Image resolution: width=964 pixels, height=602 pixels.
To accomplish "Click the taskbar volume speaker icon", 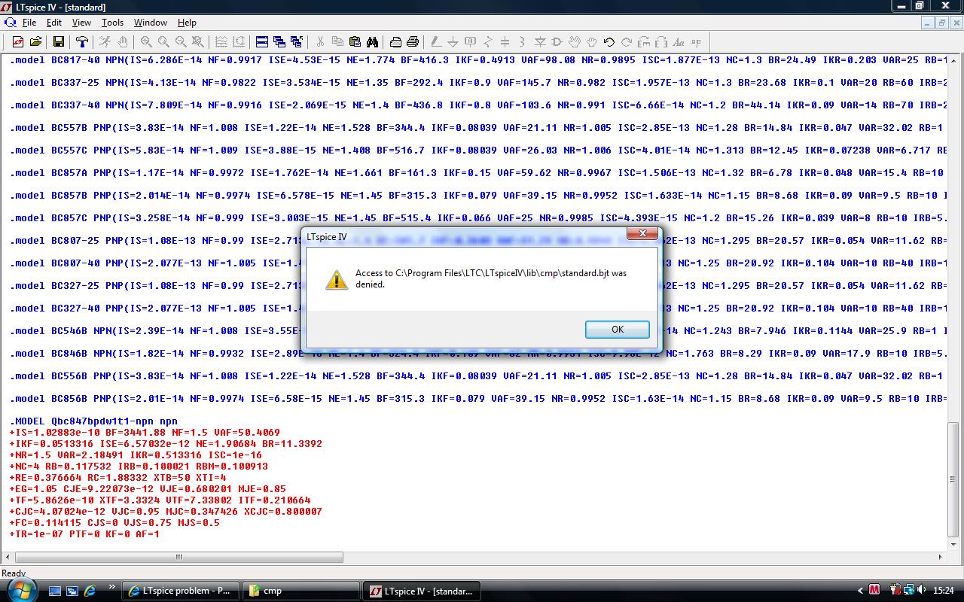I will (923, 590).
